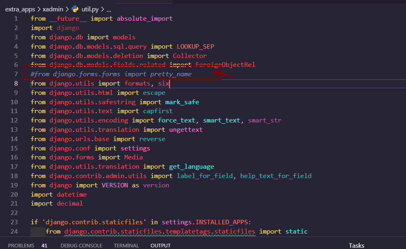Click line number 7 in the gutter
The image size is (406, 249).
15,74
